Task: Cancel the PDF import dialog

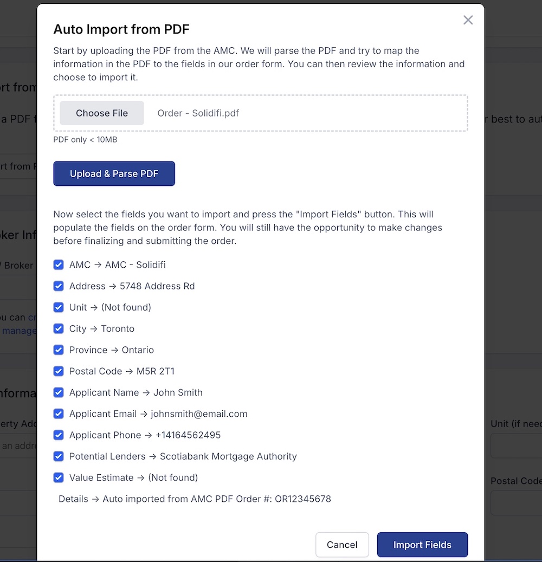Action: tap(342, 545)
